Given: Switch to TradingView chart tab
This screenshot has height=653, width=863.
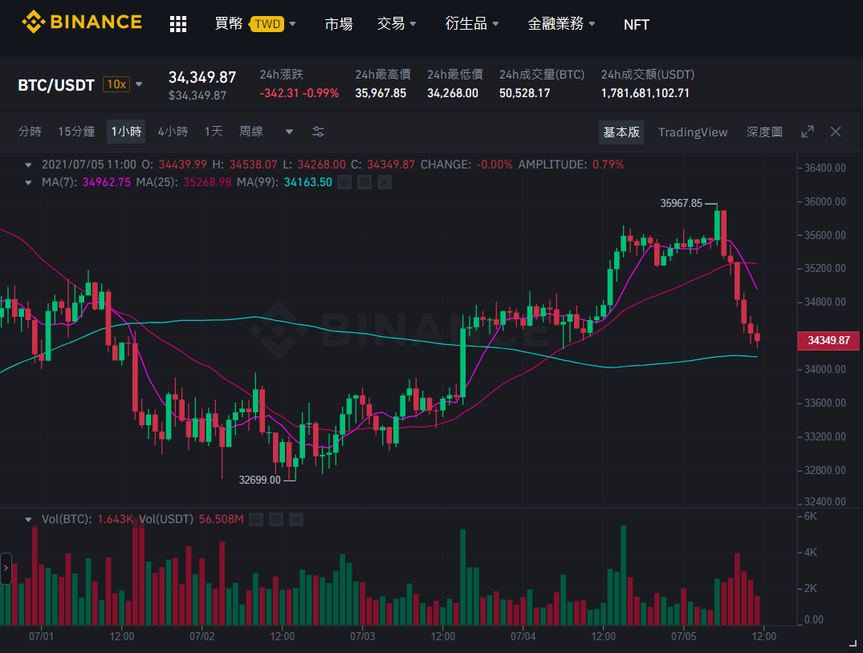Looking at the screenshot, I should pyautogui.click(x=692, y=132).
